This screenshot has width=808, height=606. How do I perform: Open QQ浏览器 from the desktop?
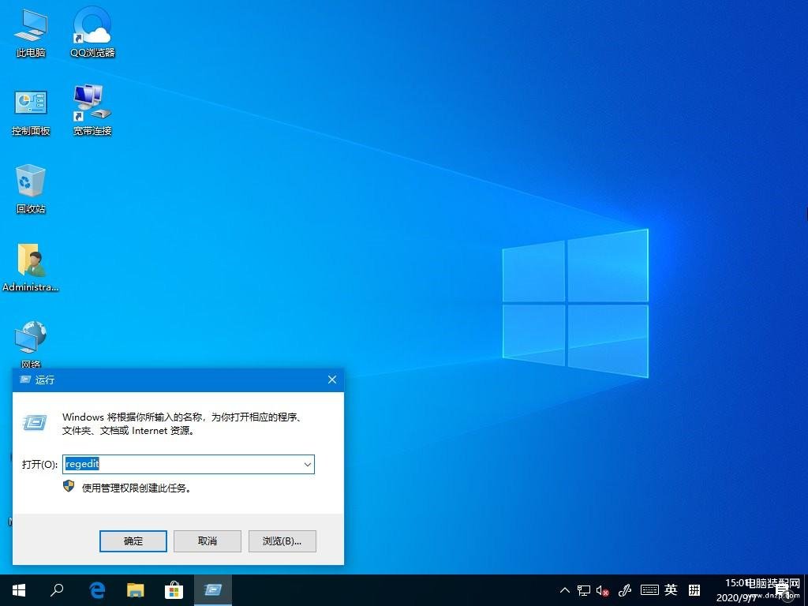point(92,32)
